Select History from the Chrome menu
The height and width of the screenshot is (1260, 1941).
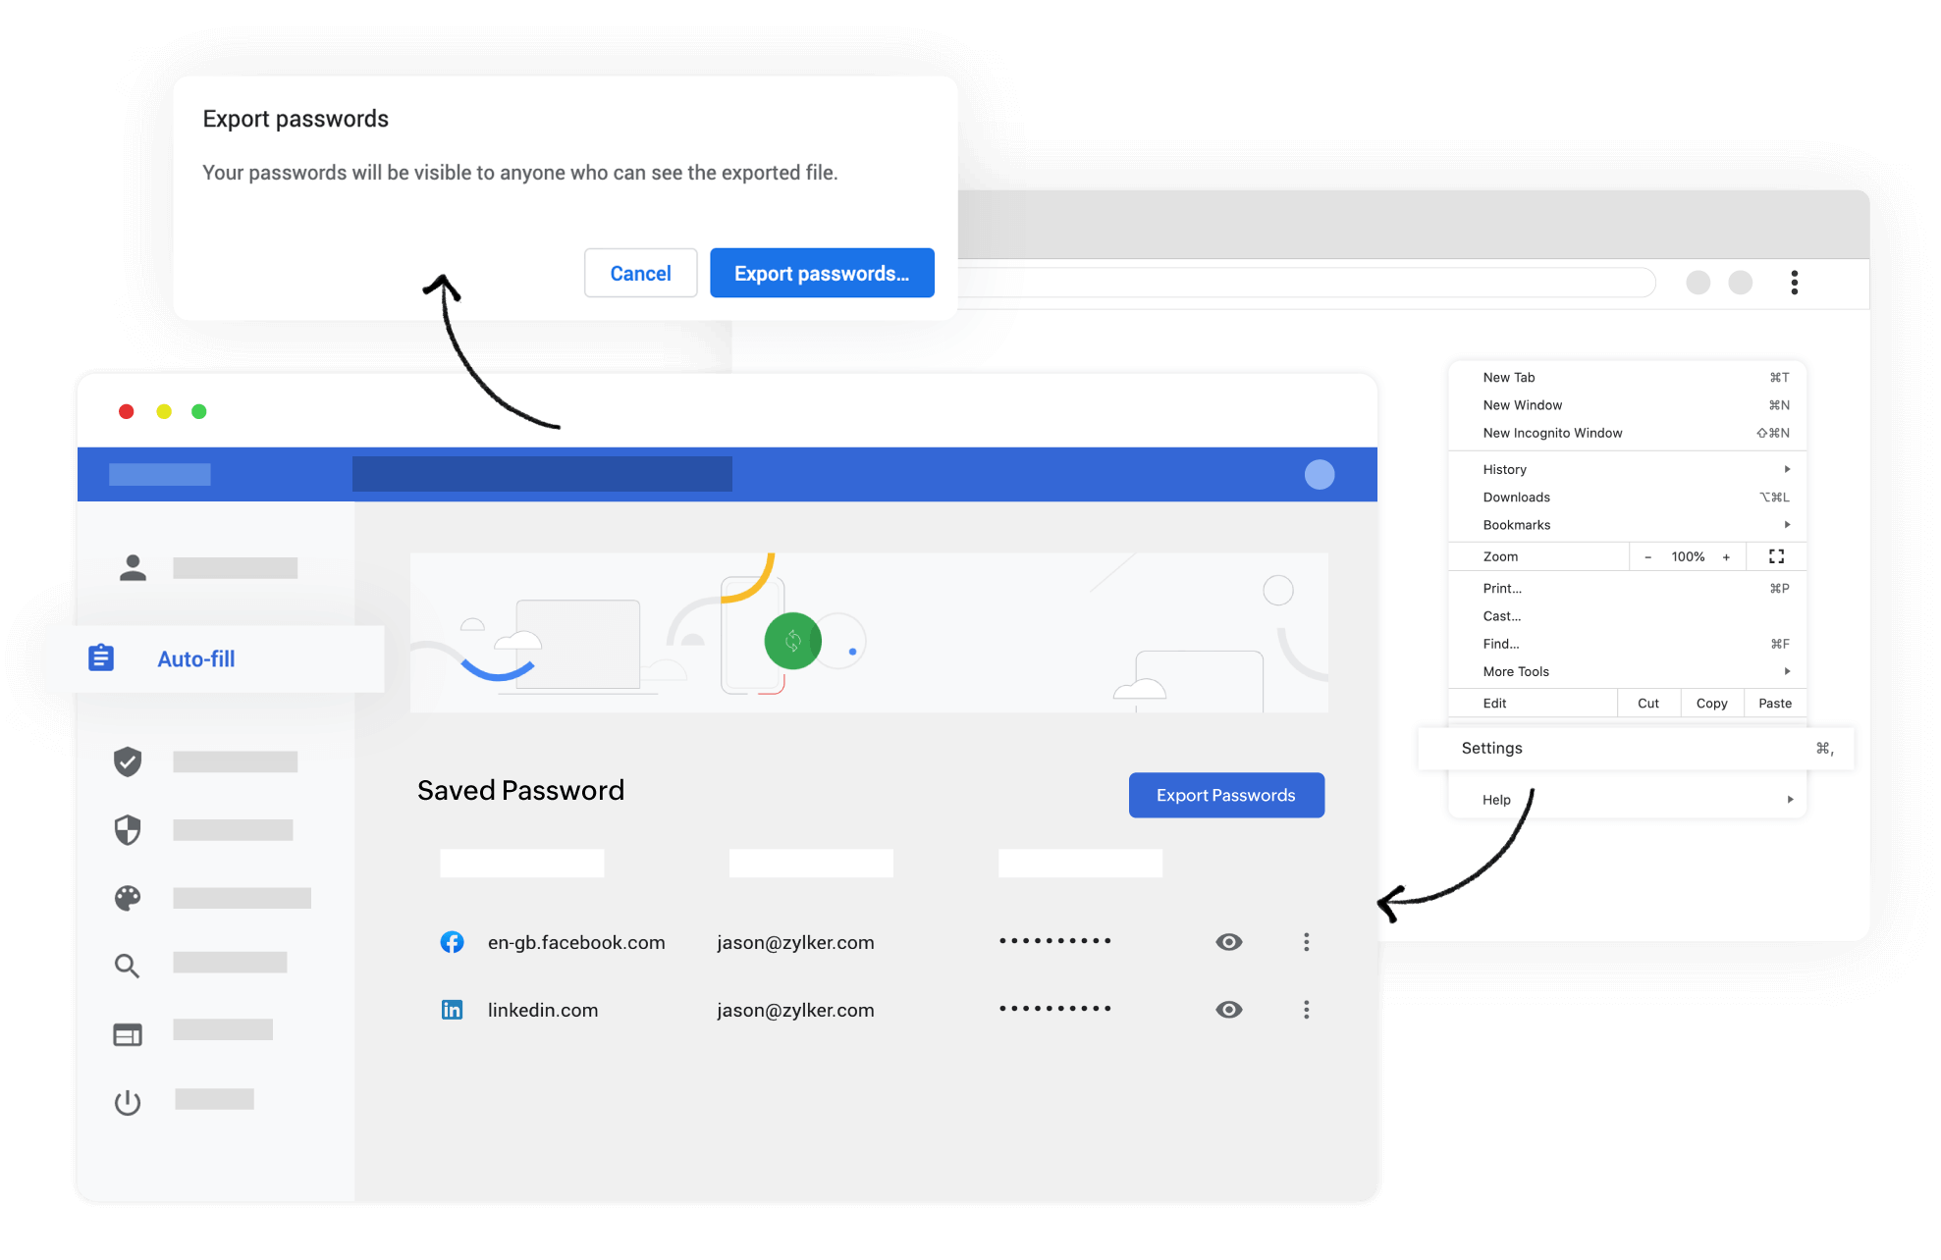pos(1504,469)
